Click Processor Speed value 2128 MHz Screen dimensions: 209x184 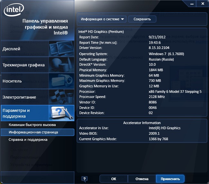157,97
